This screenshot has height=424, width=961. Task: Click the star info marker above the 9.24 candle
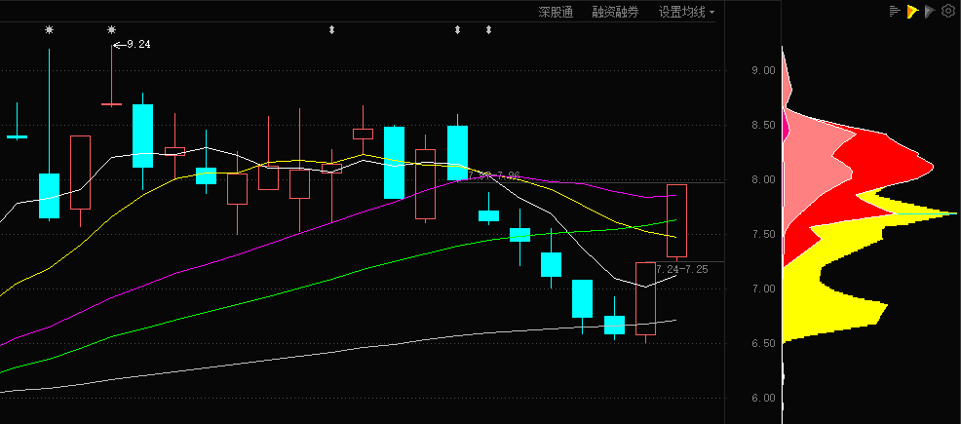coord(111,29)
